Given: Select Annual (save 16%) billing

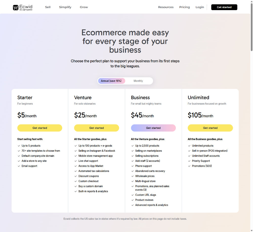Looking at the screenshot, I should coord(111,81).
